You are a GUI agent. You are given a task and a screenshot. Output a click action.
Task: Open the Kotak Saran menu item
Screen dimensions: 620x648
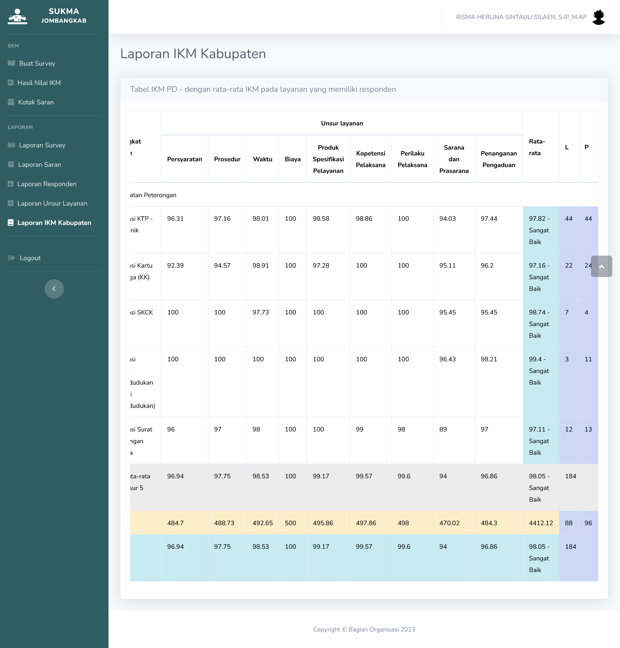[x=36, y=102]
